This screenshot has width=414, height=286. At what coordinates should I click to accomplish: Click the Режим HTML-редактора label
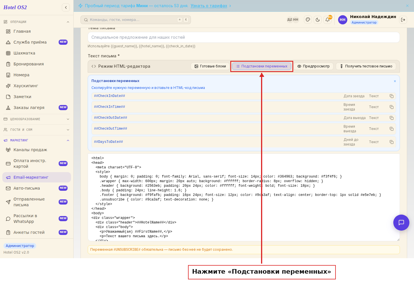124,66
